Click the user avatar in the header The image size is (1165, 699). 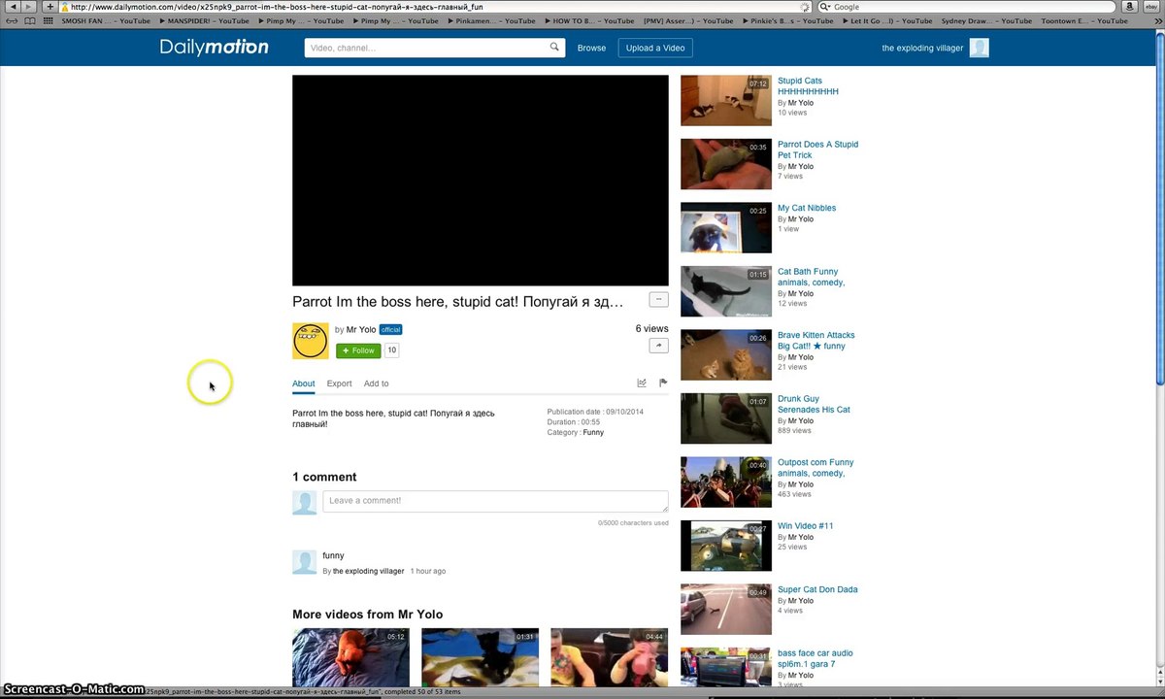point(979,48)
